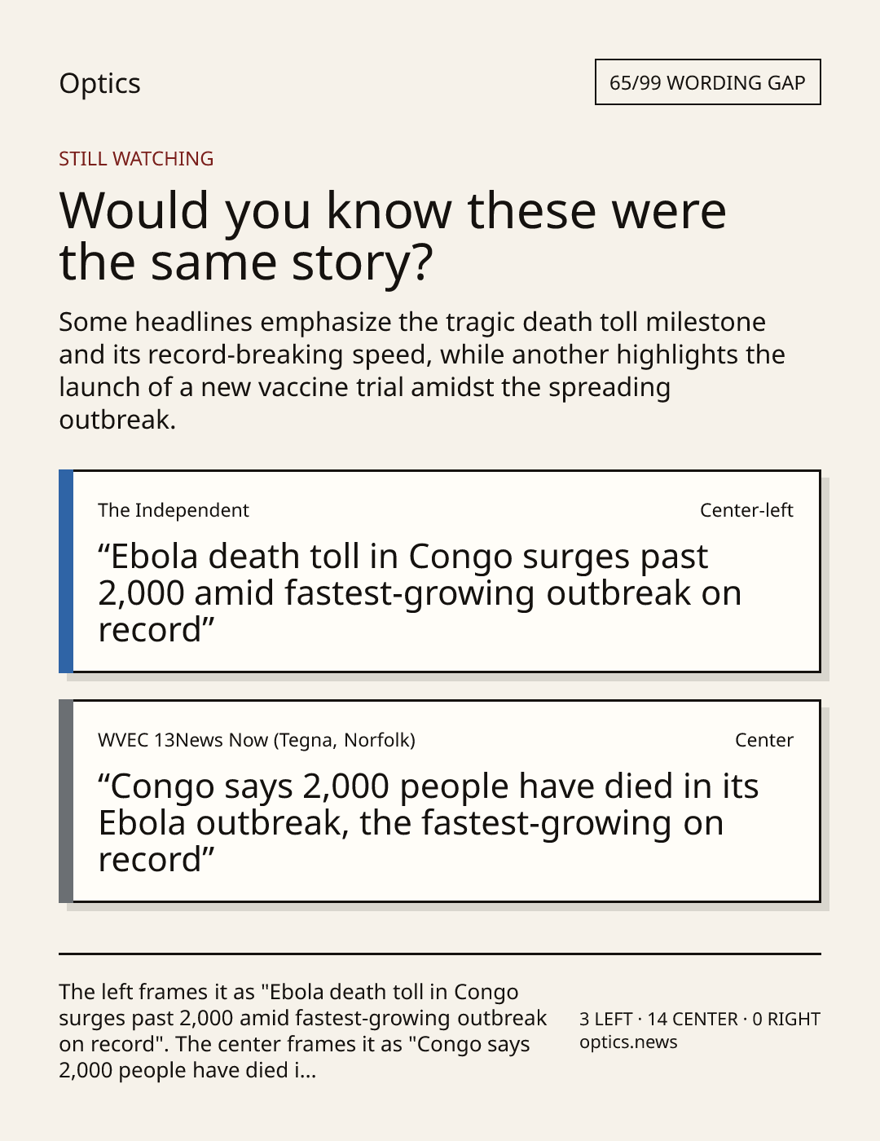Open The Independent headline card
This screenshot has width=880, height=1141.
pos(439,571)
